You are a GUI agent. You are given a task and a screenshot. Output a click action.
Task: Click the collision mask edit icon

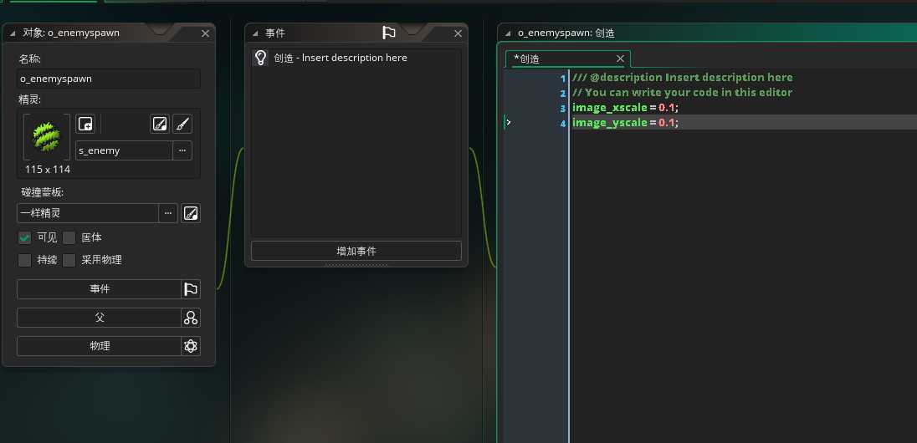point(191,213)
